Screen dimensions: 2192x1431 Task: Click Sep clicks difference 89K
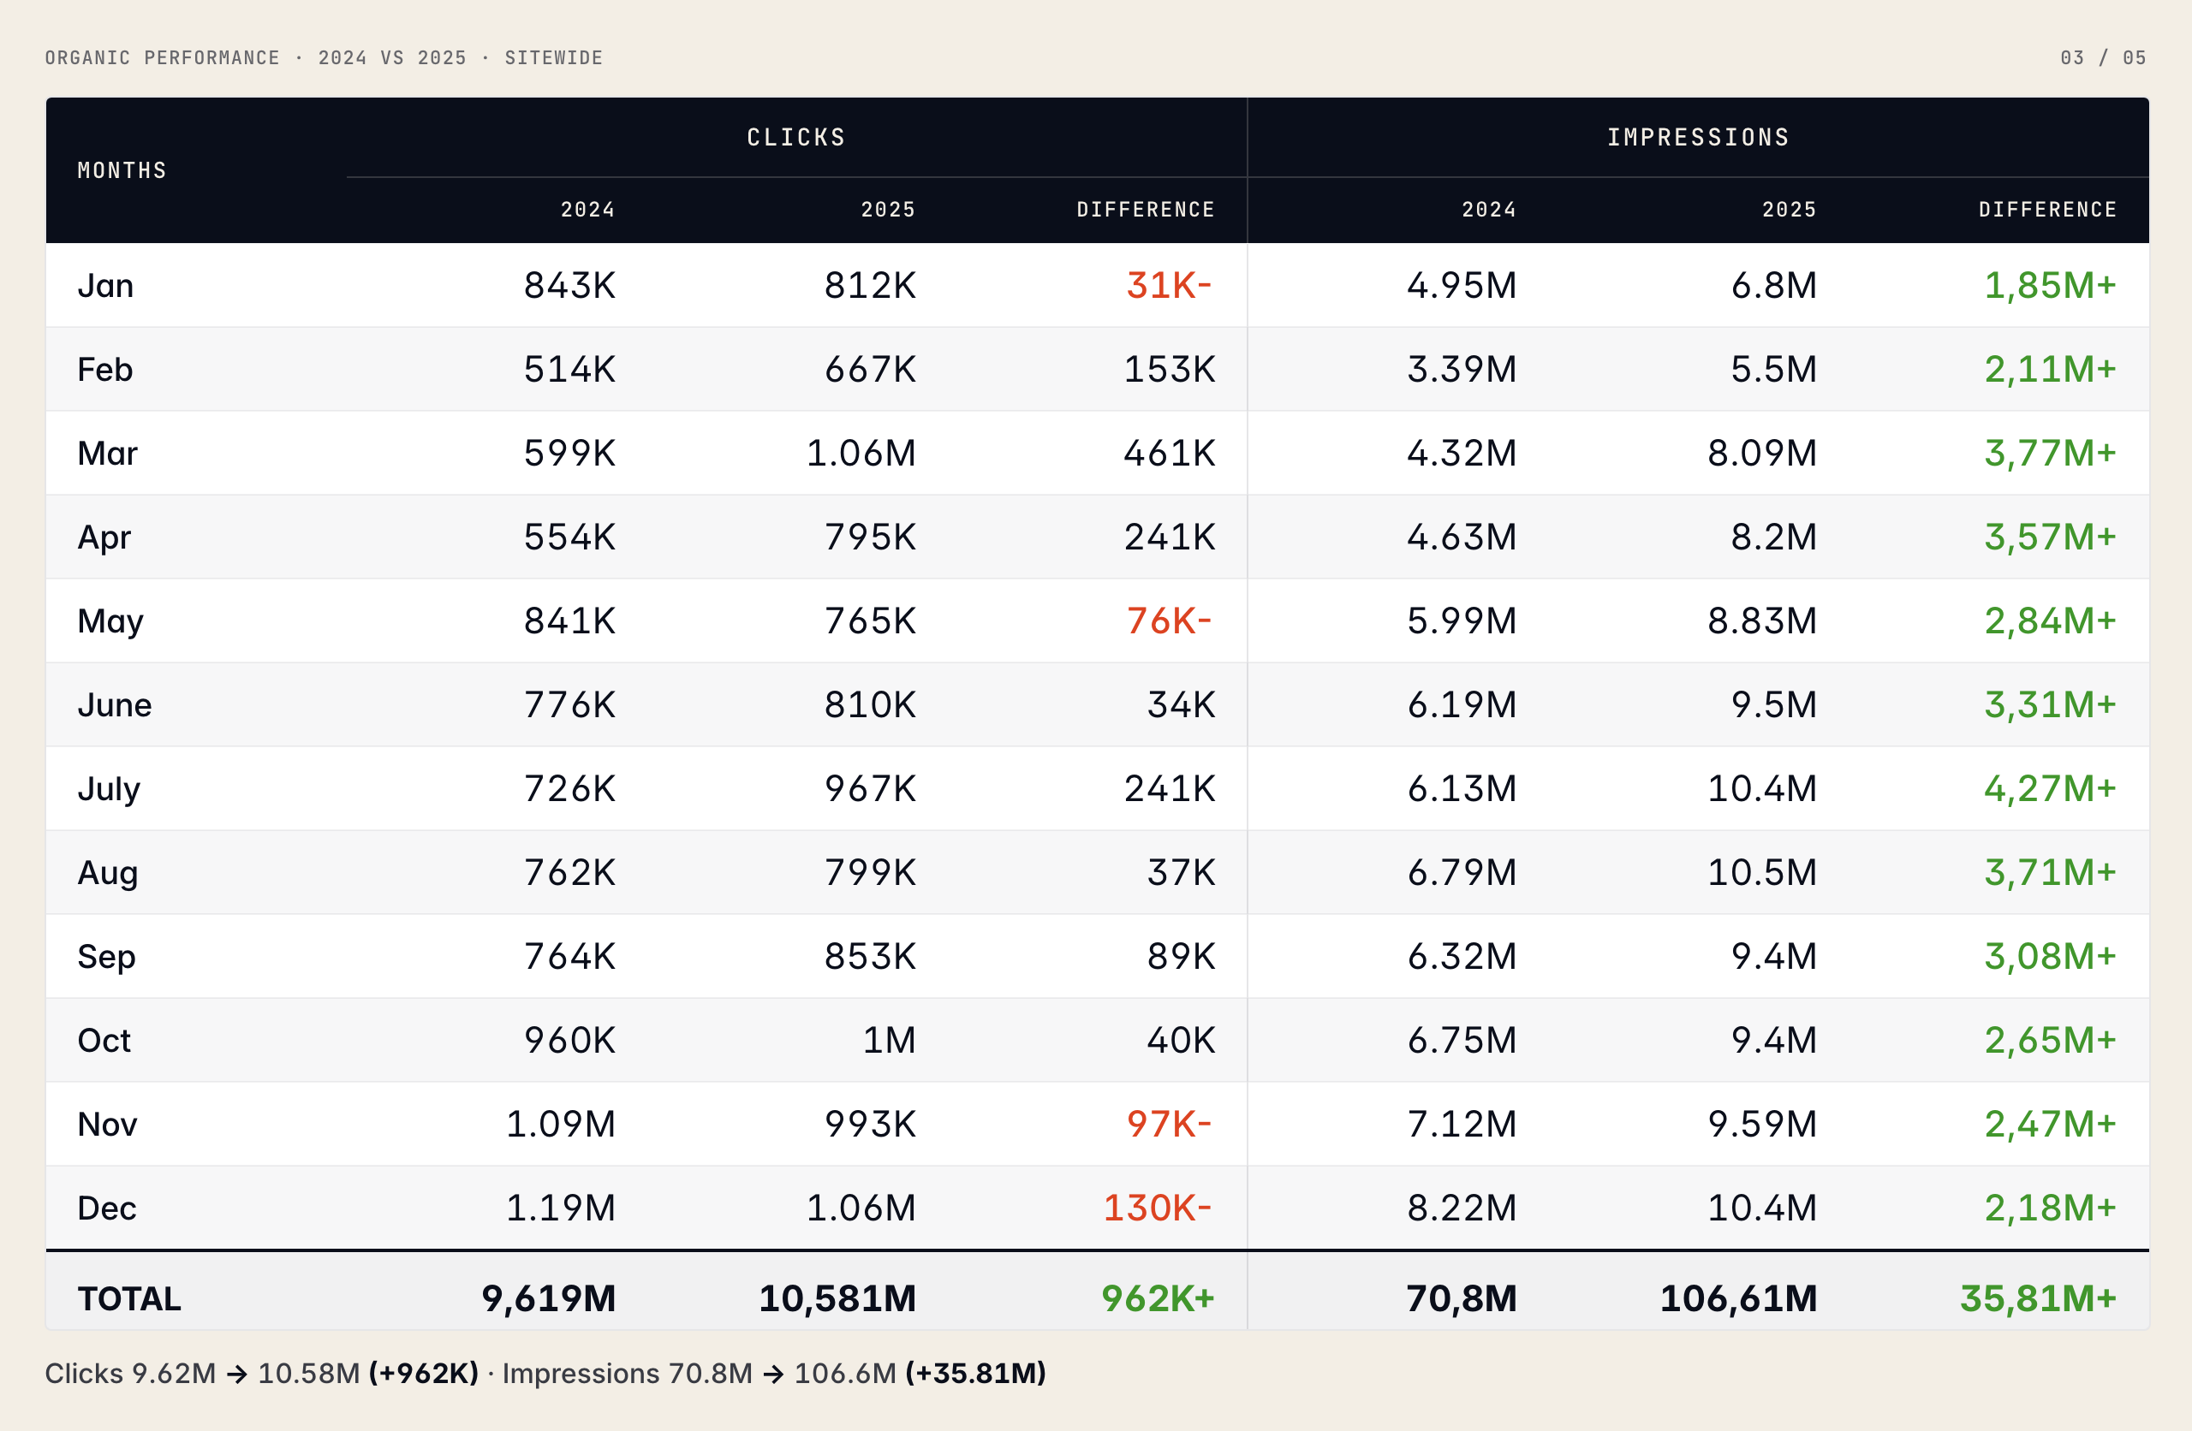pyautogui.click(x=1181, y=956)
